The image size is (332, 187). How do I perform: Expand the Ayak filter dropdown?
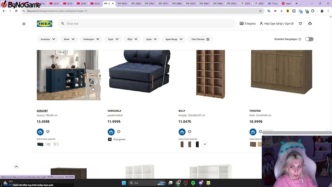[x=151, y=39]
